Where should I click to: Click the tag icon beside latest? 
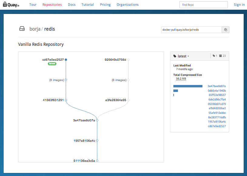pyautogui.click(x=175, y=56)
